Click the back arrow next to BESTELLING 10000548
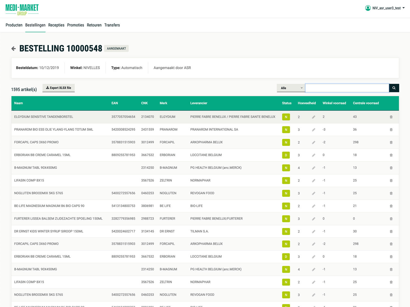This screenshot has width=410, height=307. pyautogui.click(x=13, y=48)
